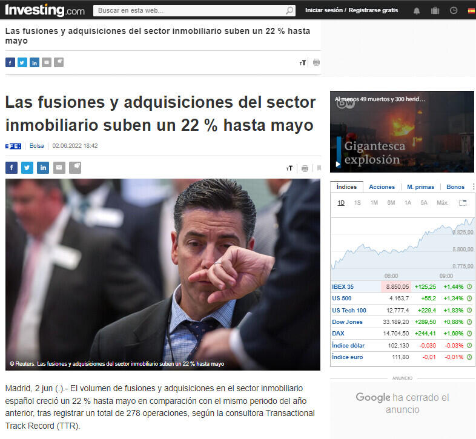Viewport: 476px width, 439px height.
Task: Print the article using the printer icon below the headline
Action: pos(305,168)
